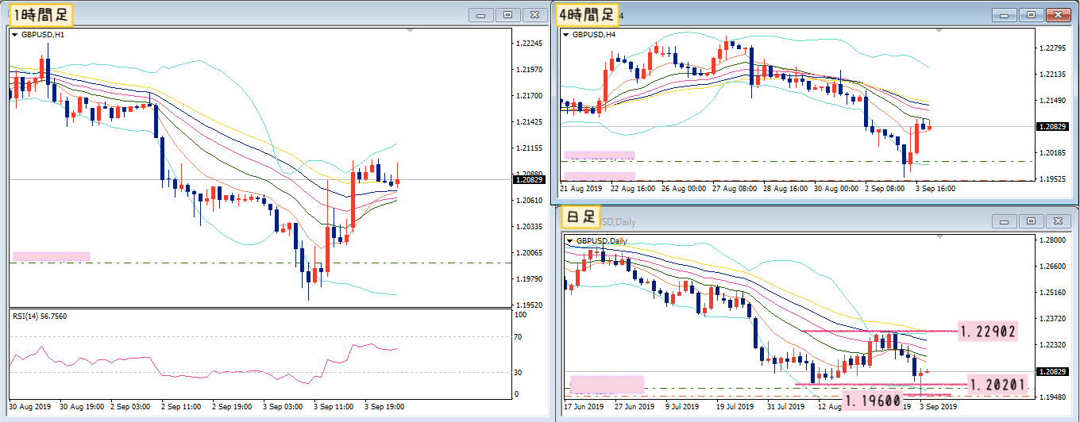Click the 17 Jun 2019 date label in Daily
Screen dimensions: 1080x422
click(x=583, y=405)
